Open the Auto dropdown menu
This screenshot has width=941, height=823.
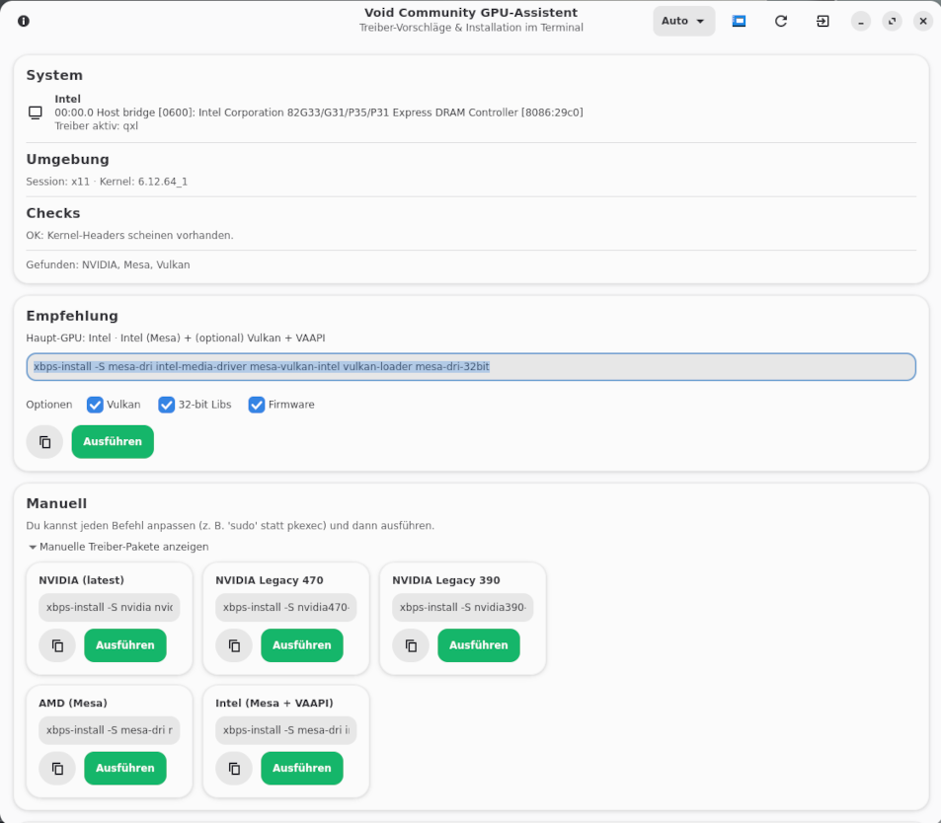683,21
